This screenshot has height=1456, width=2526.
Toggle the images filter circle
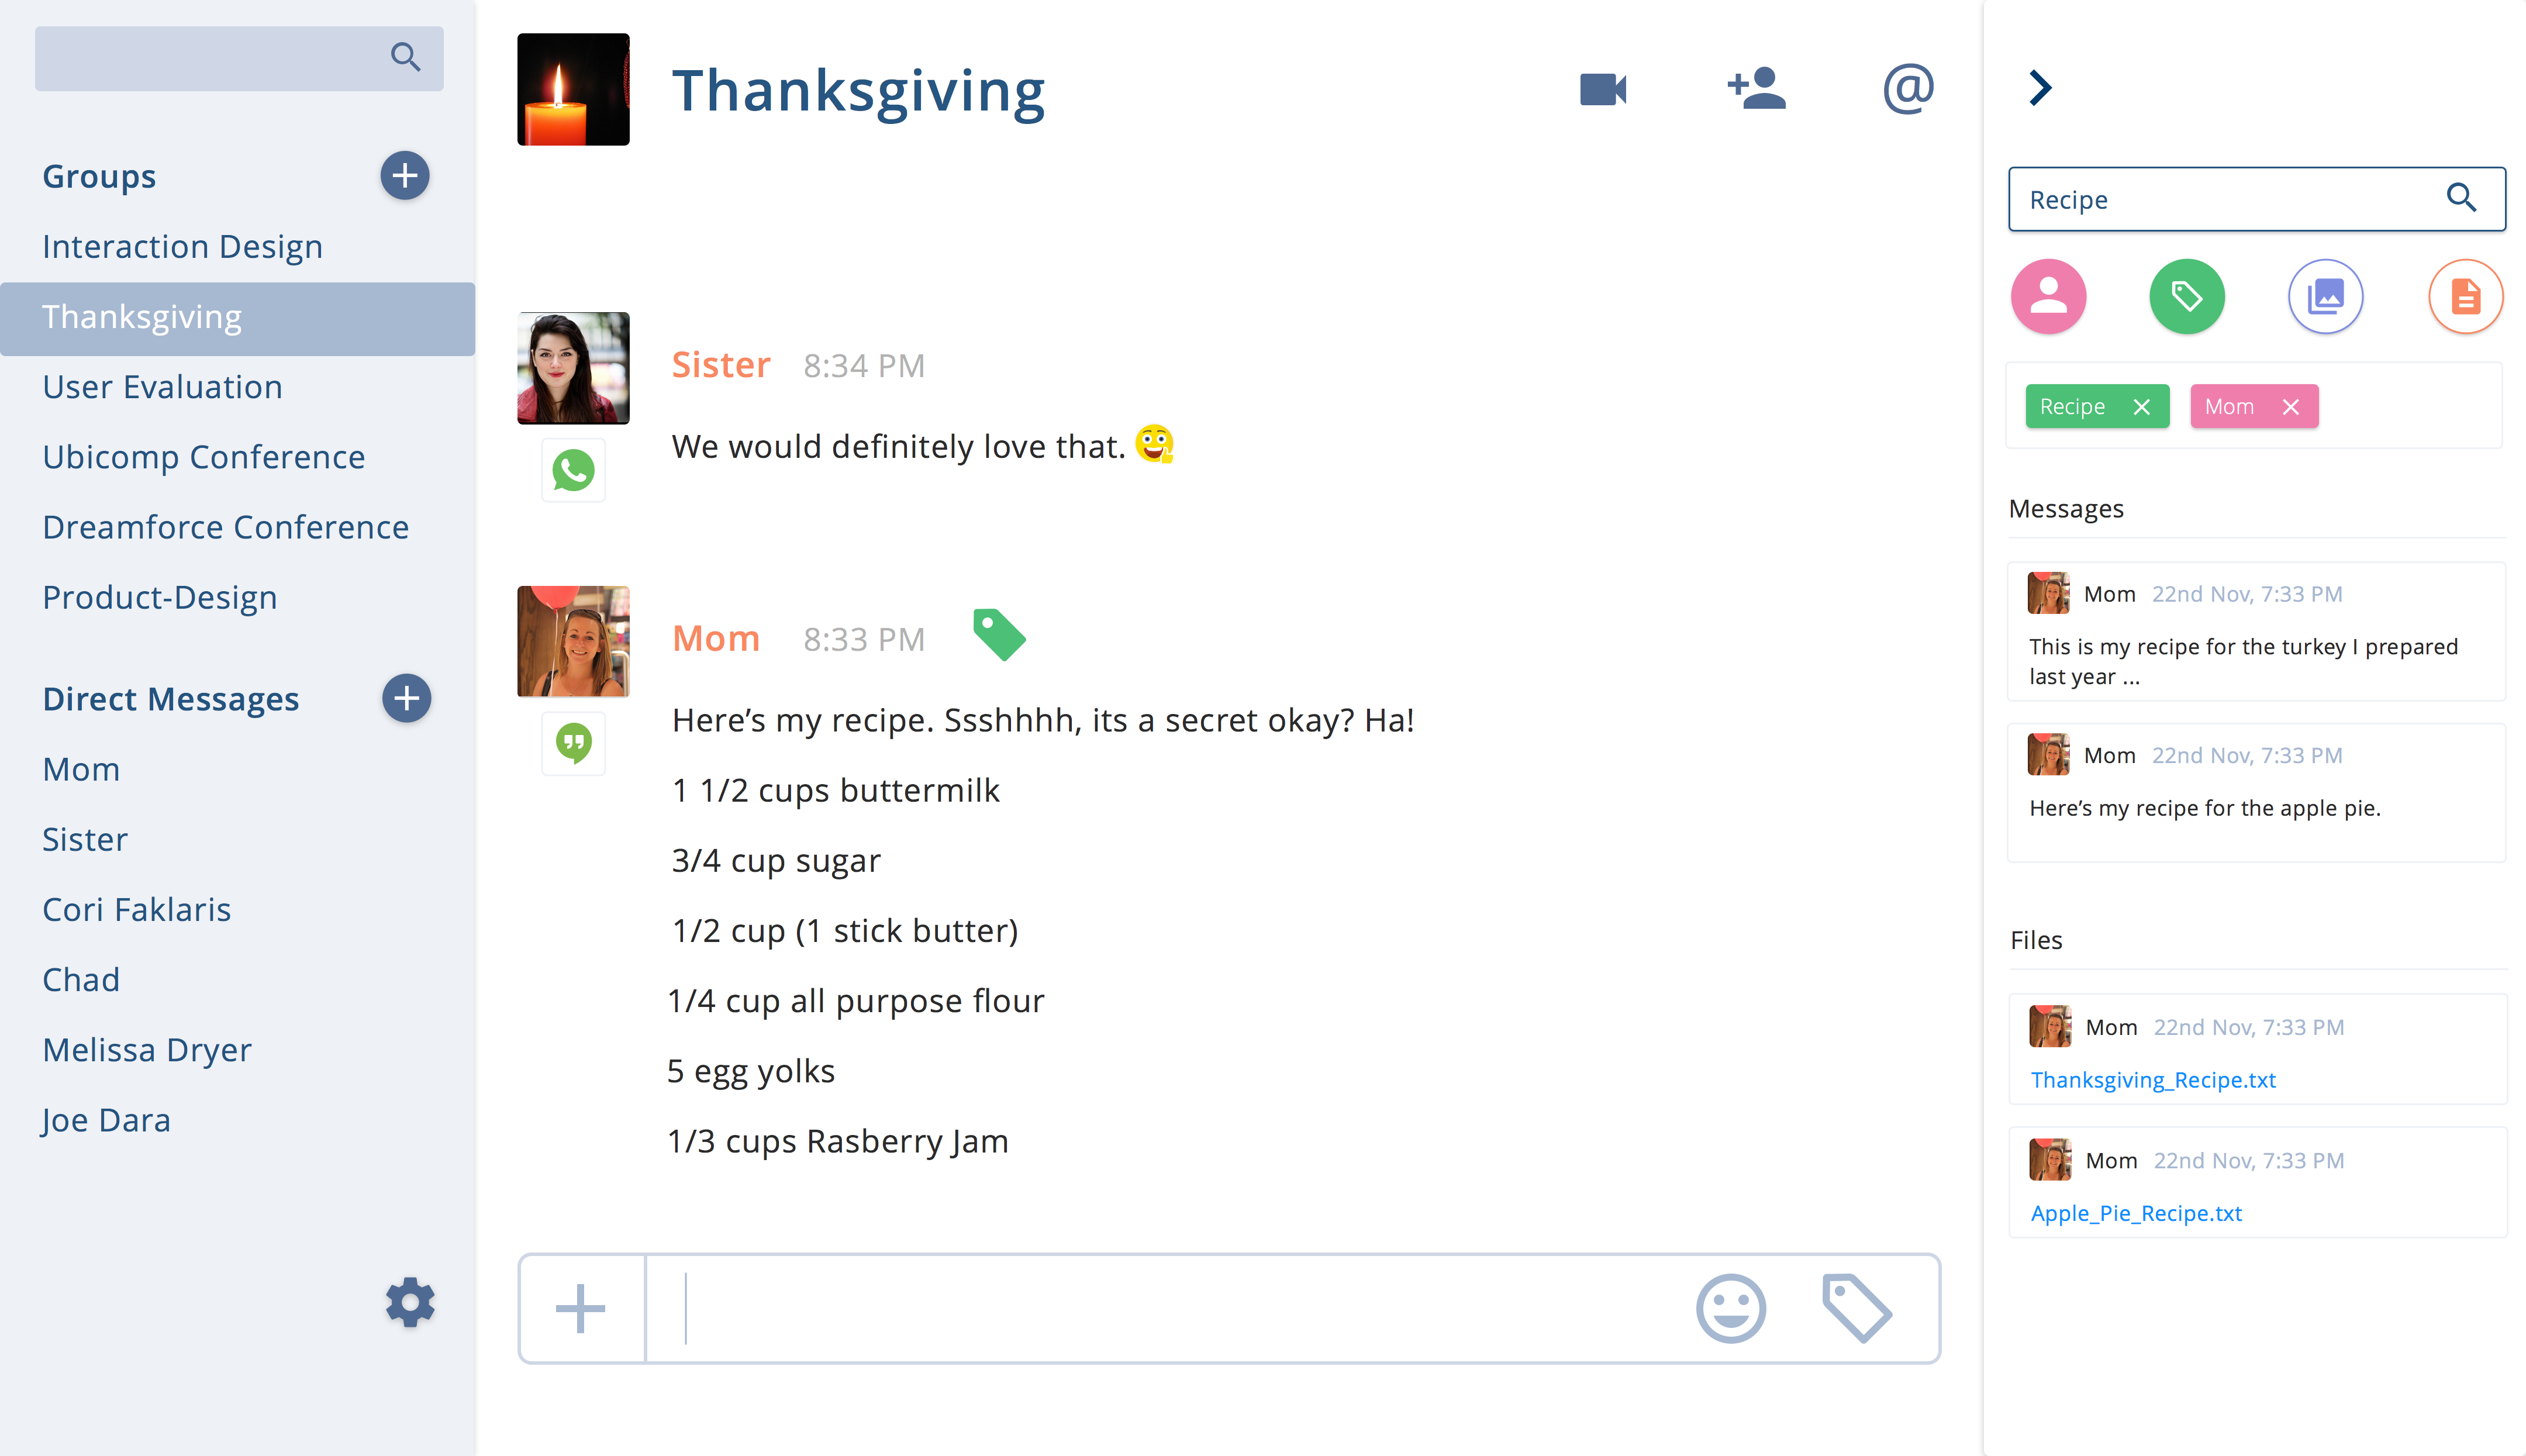[x=2326, y=297]
